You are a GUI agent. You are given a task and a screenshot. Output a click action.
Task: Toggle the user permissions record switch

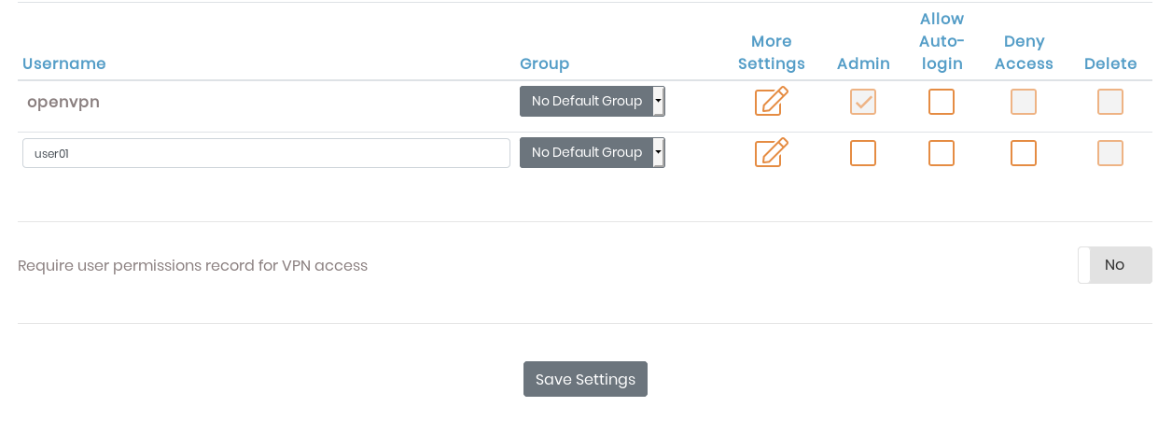pos(1114,265)
